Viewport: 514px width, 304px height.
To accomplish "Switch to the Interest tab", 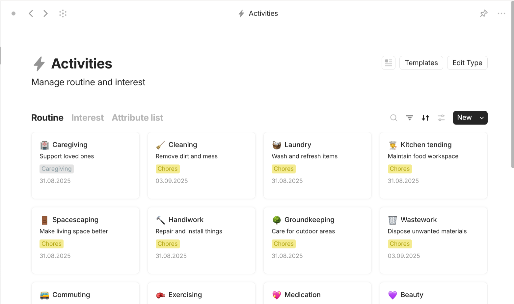I will (87, 118).
